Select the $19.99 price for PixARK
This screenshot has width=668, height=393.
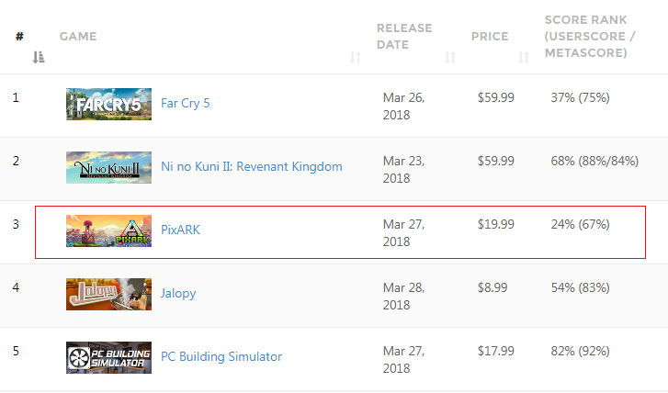coord(496,224)
